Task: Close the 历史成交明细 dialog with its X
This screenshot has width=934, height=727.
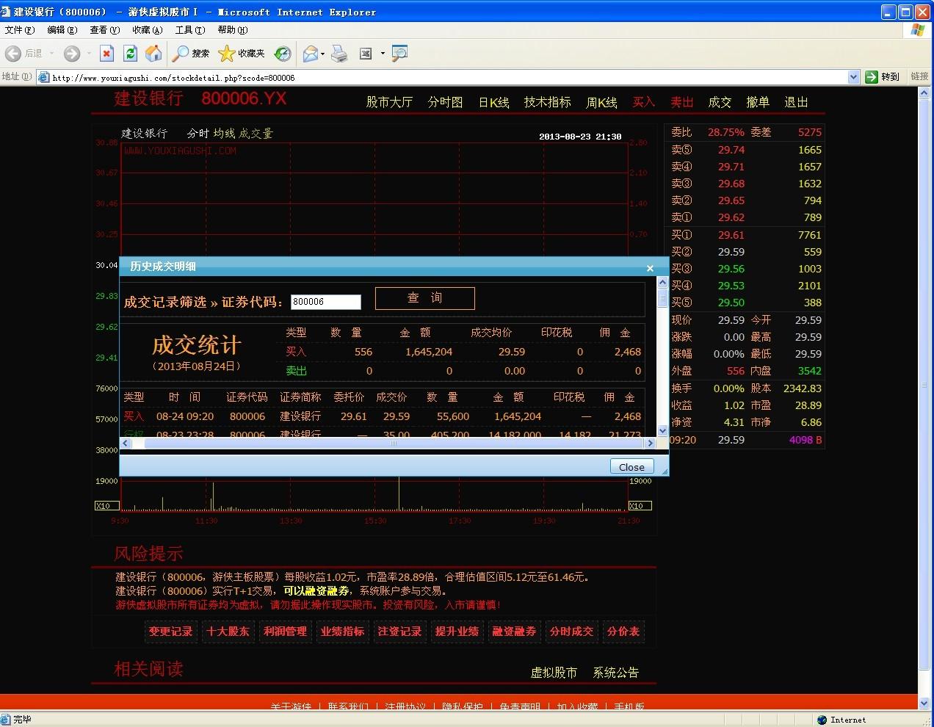Action: point(650,268)
